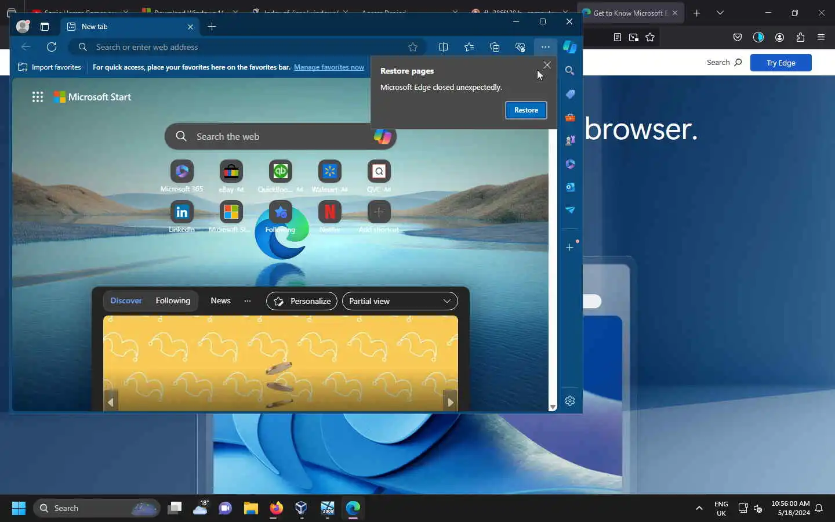Image resolution: width=835 pixels, height=522 pixels.
Task: Open LinkedIn shortcut tile
Action: point(181,212)
